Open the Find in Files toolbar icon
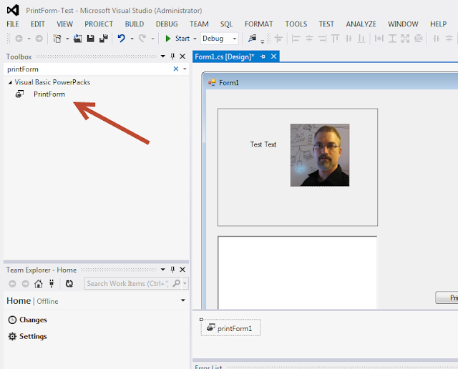Screen dimensions: 458x369 point(252,38)
